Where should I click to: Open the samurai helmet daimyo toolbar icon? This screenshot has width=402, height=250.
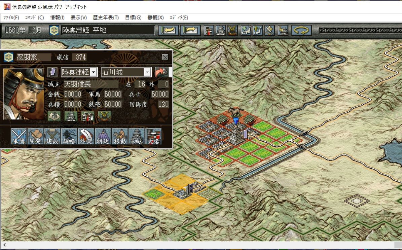pos(232,30)
